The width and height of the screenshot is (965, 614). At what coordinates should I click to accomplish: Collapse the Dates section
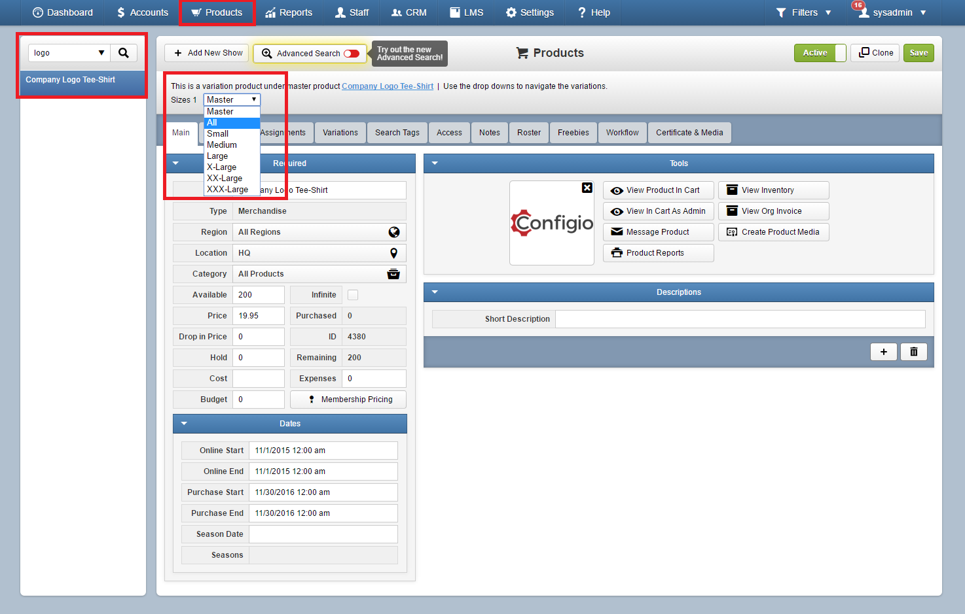tap(184, 424)
